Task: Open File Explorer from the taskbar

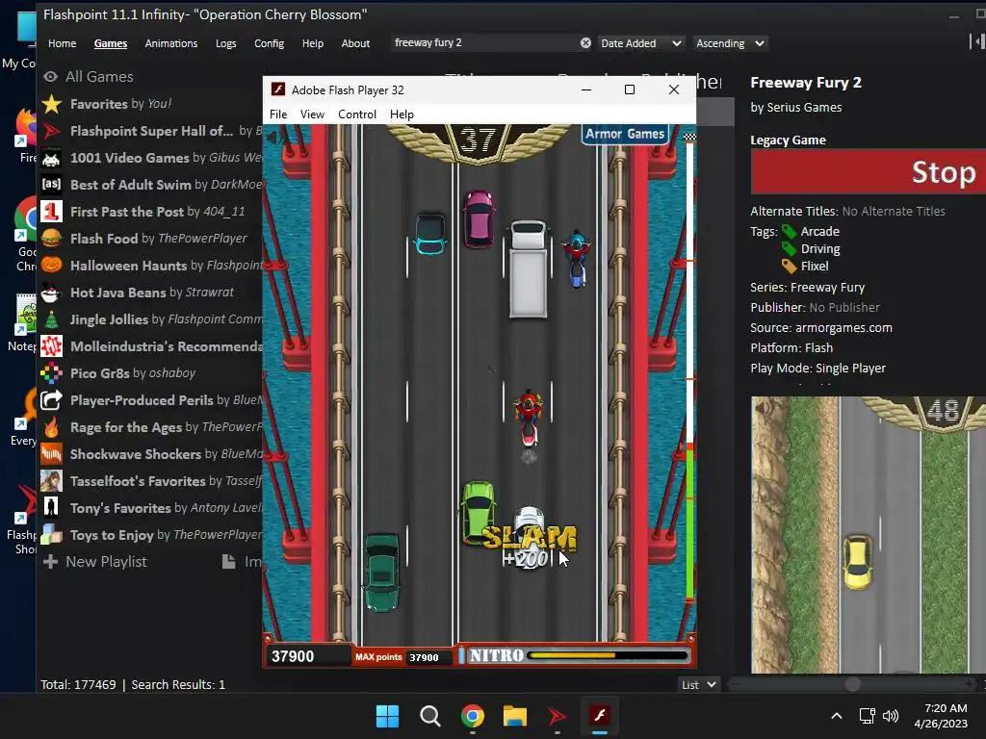Action: (515, 716)
